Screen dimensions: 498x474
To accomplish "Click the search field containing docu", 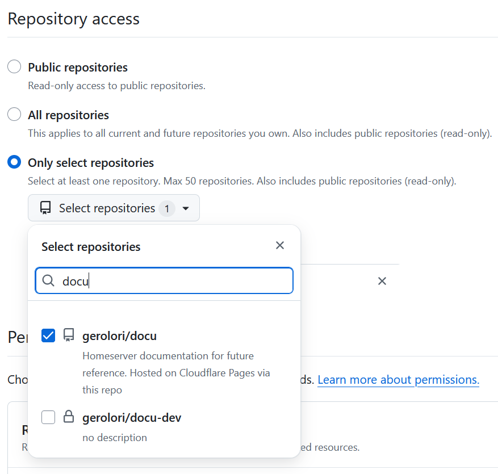I will coord(164,280).
